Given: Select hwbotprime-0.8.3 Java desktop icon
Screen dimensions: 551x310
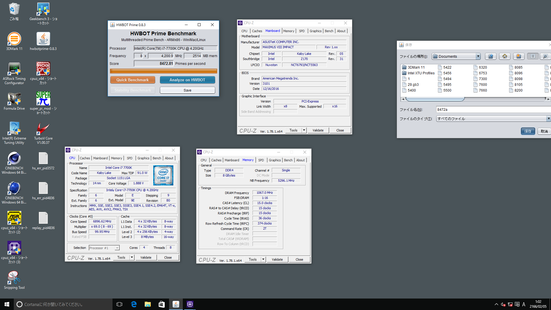Looking at the screenshot, I should tap(43, 42).
